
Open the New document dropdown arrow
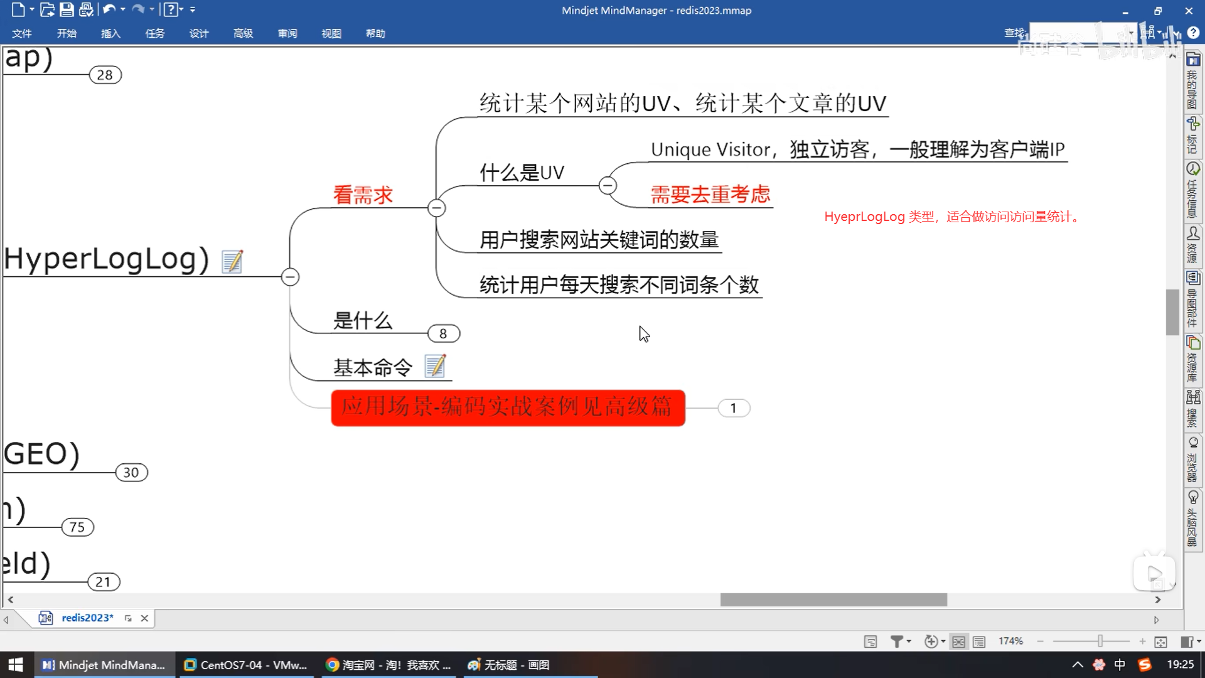[32, 9]
